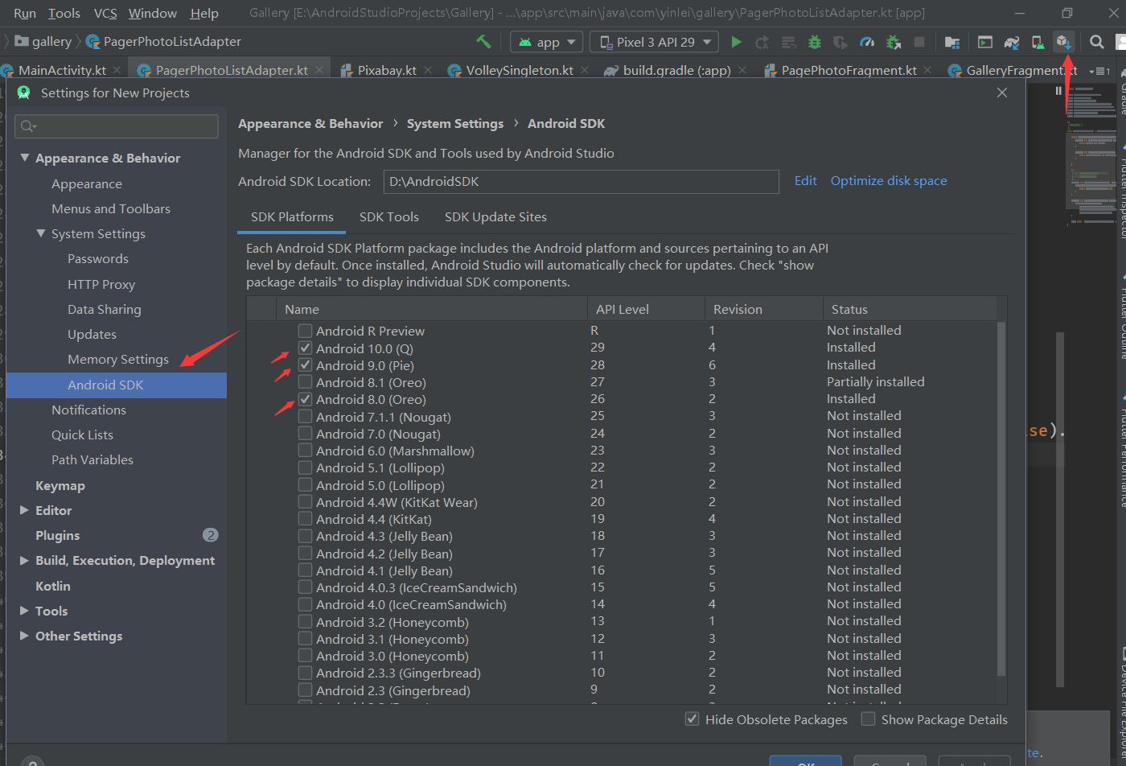The image size is (1126, 766).
Task: Run the app with green play icon
Action: coord(736,42)
